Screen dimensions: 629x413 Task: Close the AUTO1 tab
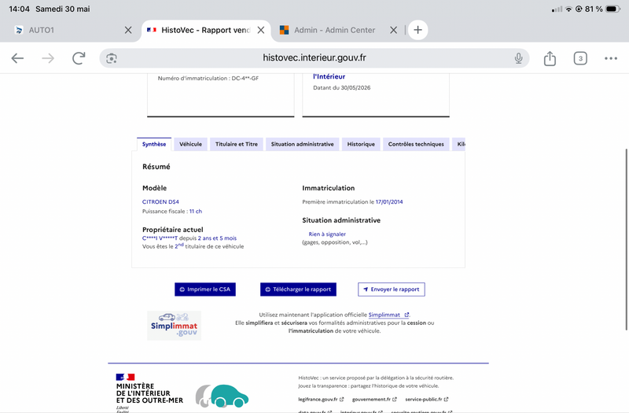click(x=128, y=30)
